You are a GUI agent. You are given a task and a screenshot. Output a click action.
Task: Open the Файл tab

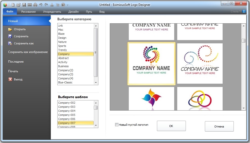point(10,11)
